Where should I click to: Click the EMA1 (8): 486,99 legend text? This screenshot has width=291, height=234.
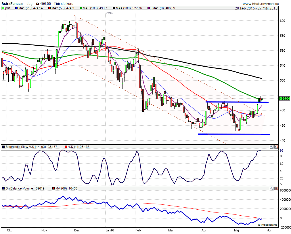click(163, 8)
